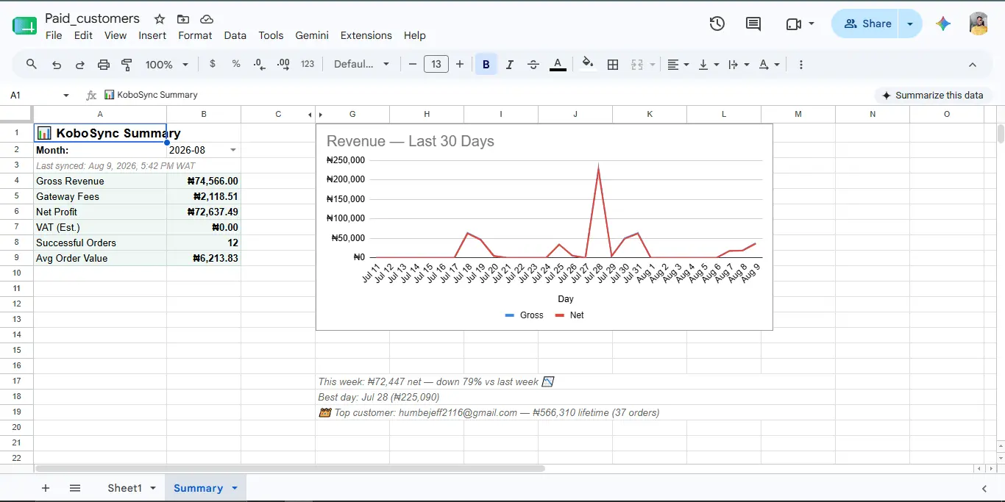Check the cloud document status icon
The height and width of the screenshot is (502, 1005).
[x=207, y=19]
